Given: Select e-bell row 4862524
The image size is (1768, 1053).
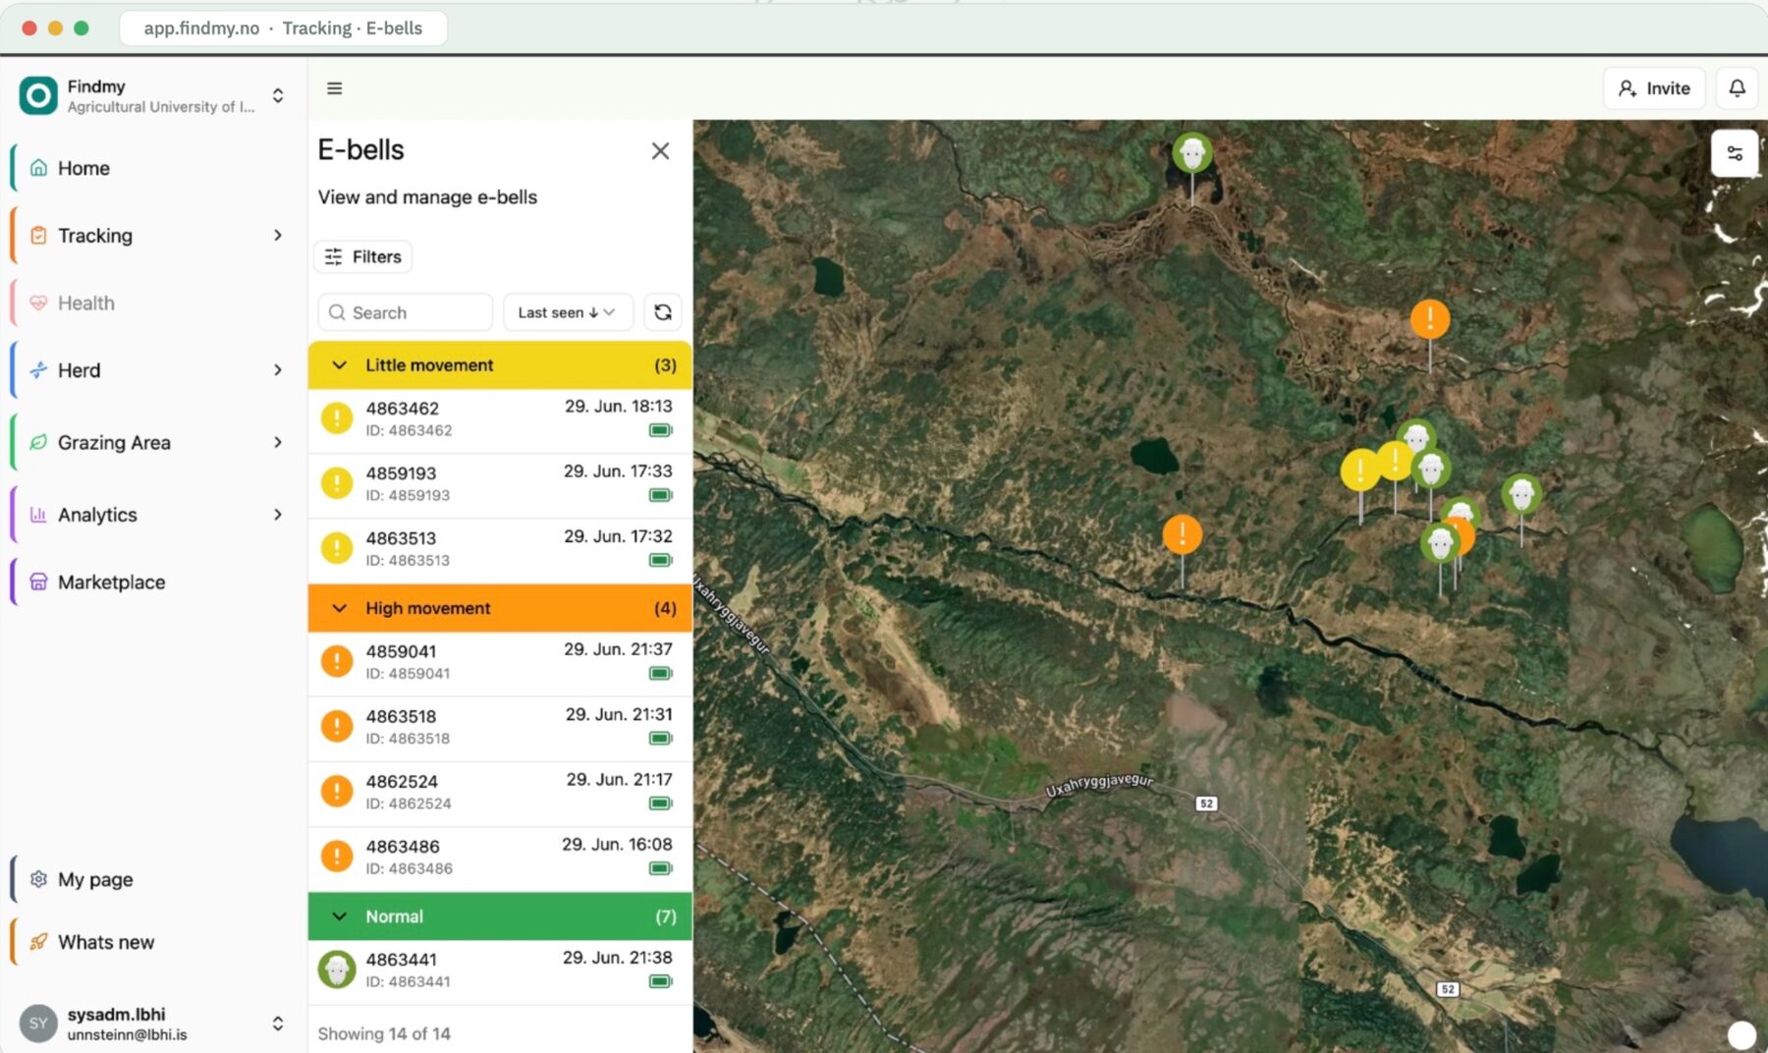Looking at the screenshot, I should coord(500,792).
